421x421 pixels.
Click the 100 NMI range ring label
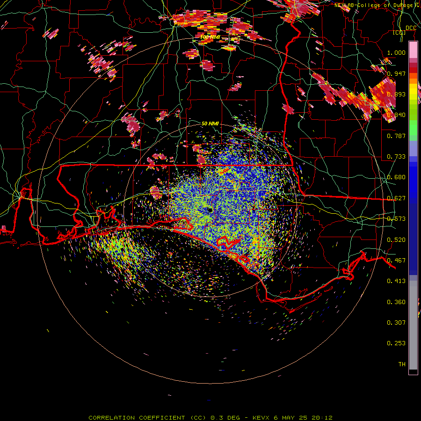(x=210, y=37)
